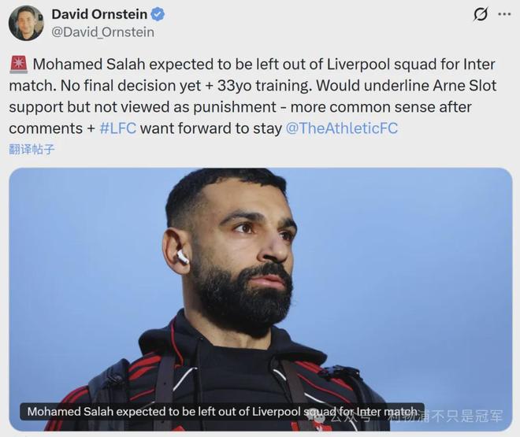Open the @David_Ornstein handle
The width and height of the screenshot is (520, 437).
click(x=102, y=32)
